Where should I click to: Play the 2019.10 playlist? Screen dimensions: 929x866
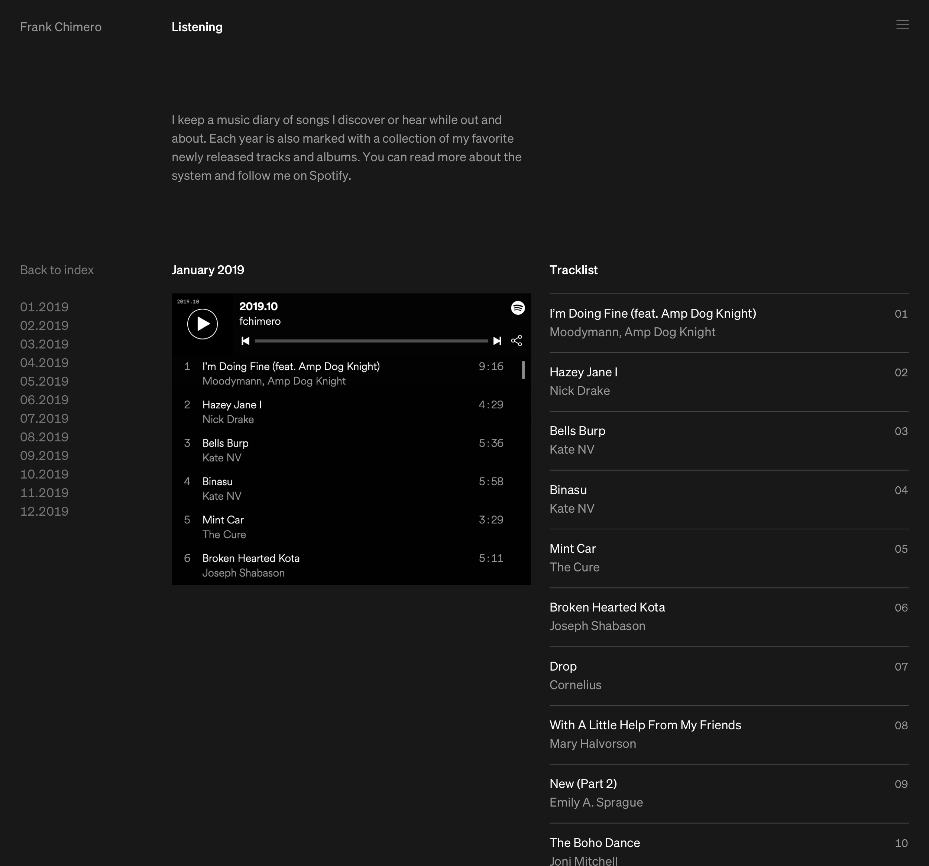(203, 324)
